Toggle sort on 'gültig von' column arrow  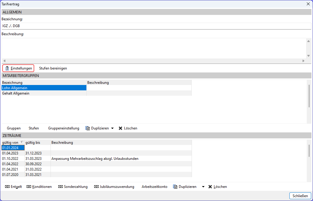22,142
